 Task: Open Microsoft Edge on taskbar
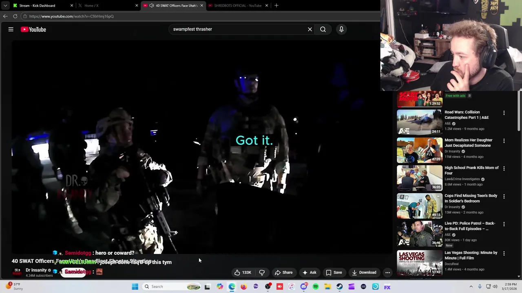(x=232, y=286)
